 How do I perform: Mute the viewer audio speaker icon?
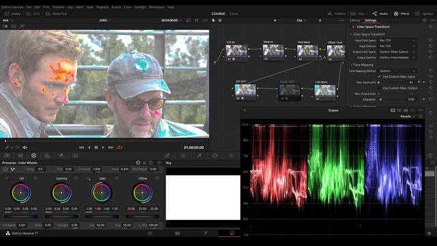(x=25, y=148)
